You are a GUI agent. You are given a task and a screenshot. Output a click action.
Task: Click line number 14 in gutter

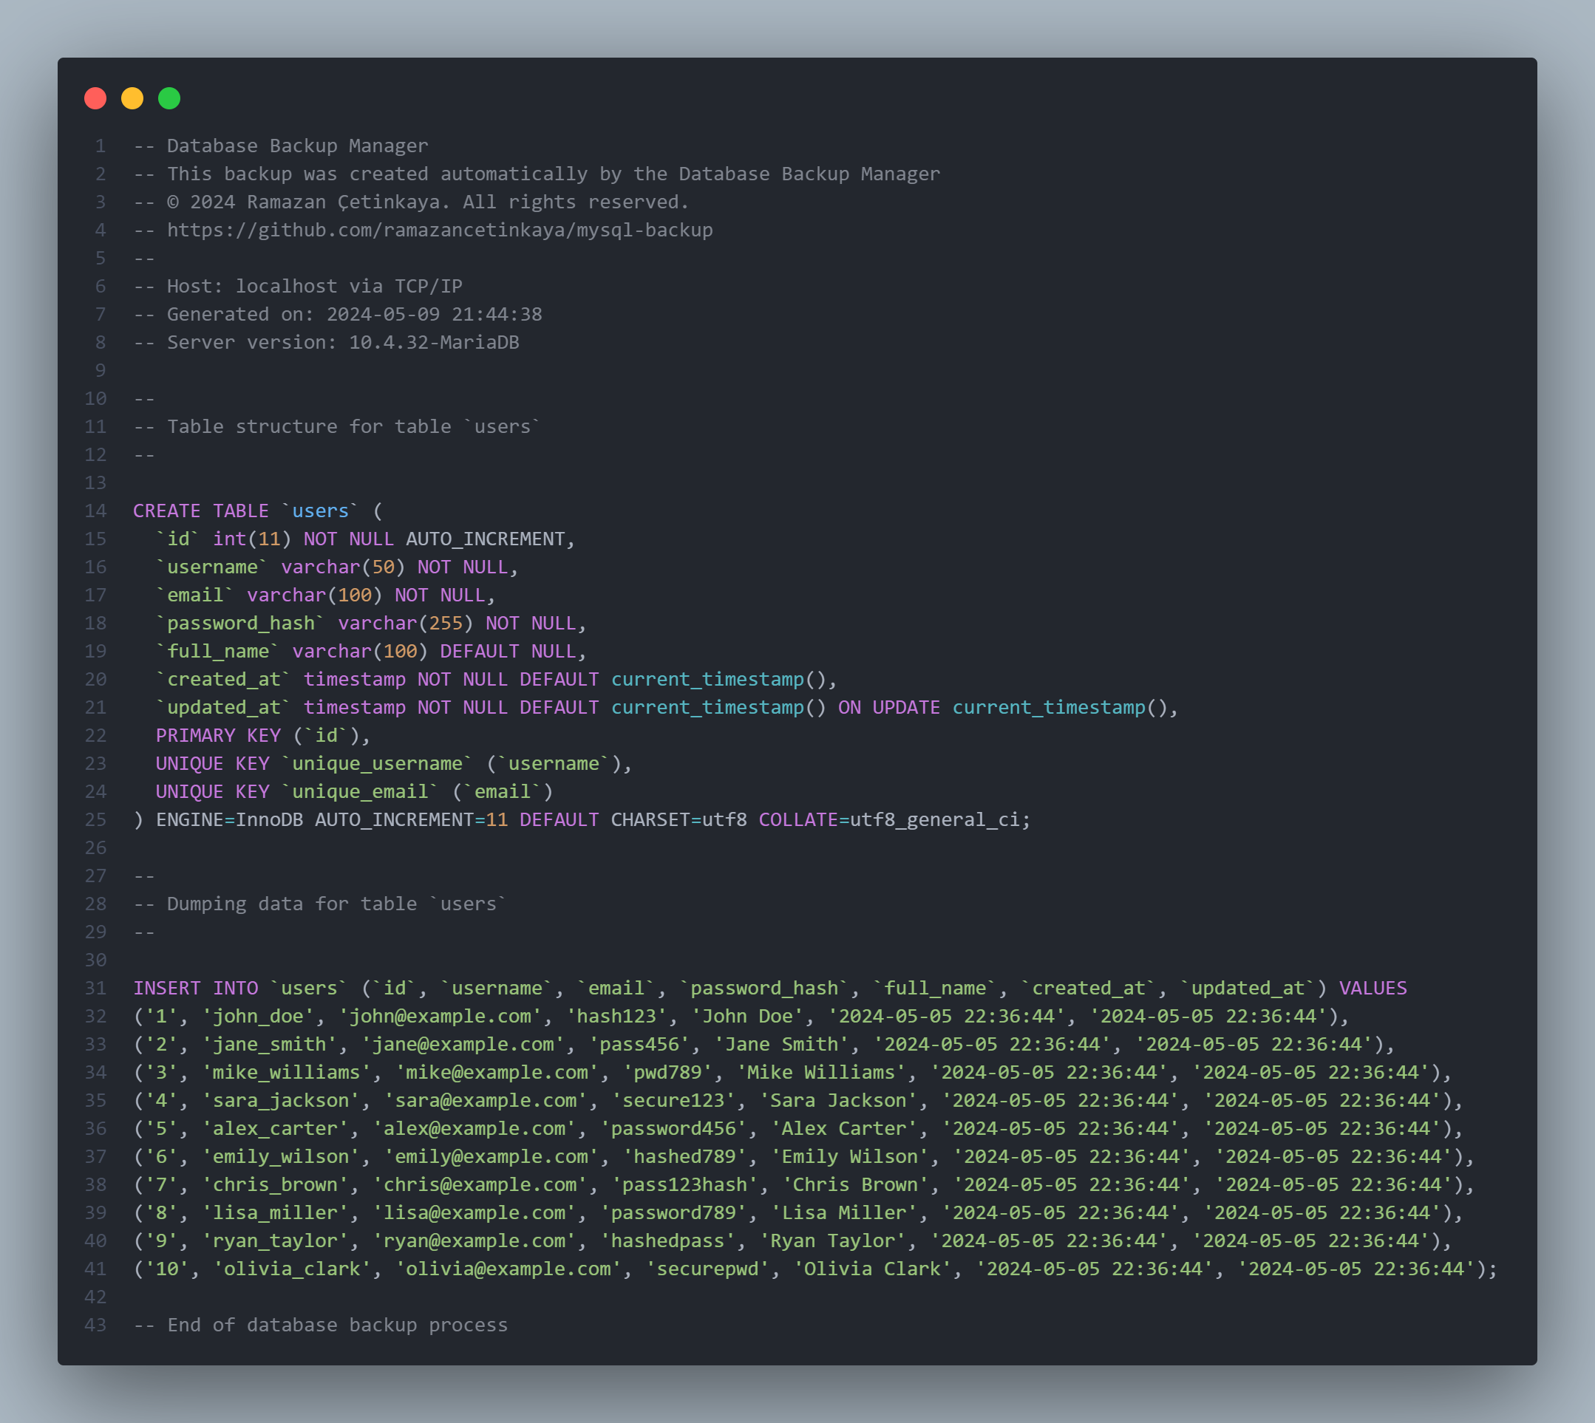(x=95, y=511)
